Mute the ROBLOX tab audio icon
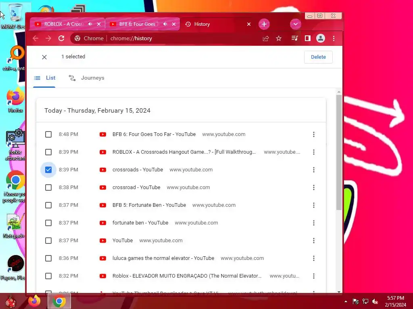The height and width of the screenshot is (309, 413). (x=90, y=24)
